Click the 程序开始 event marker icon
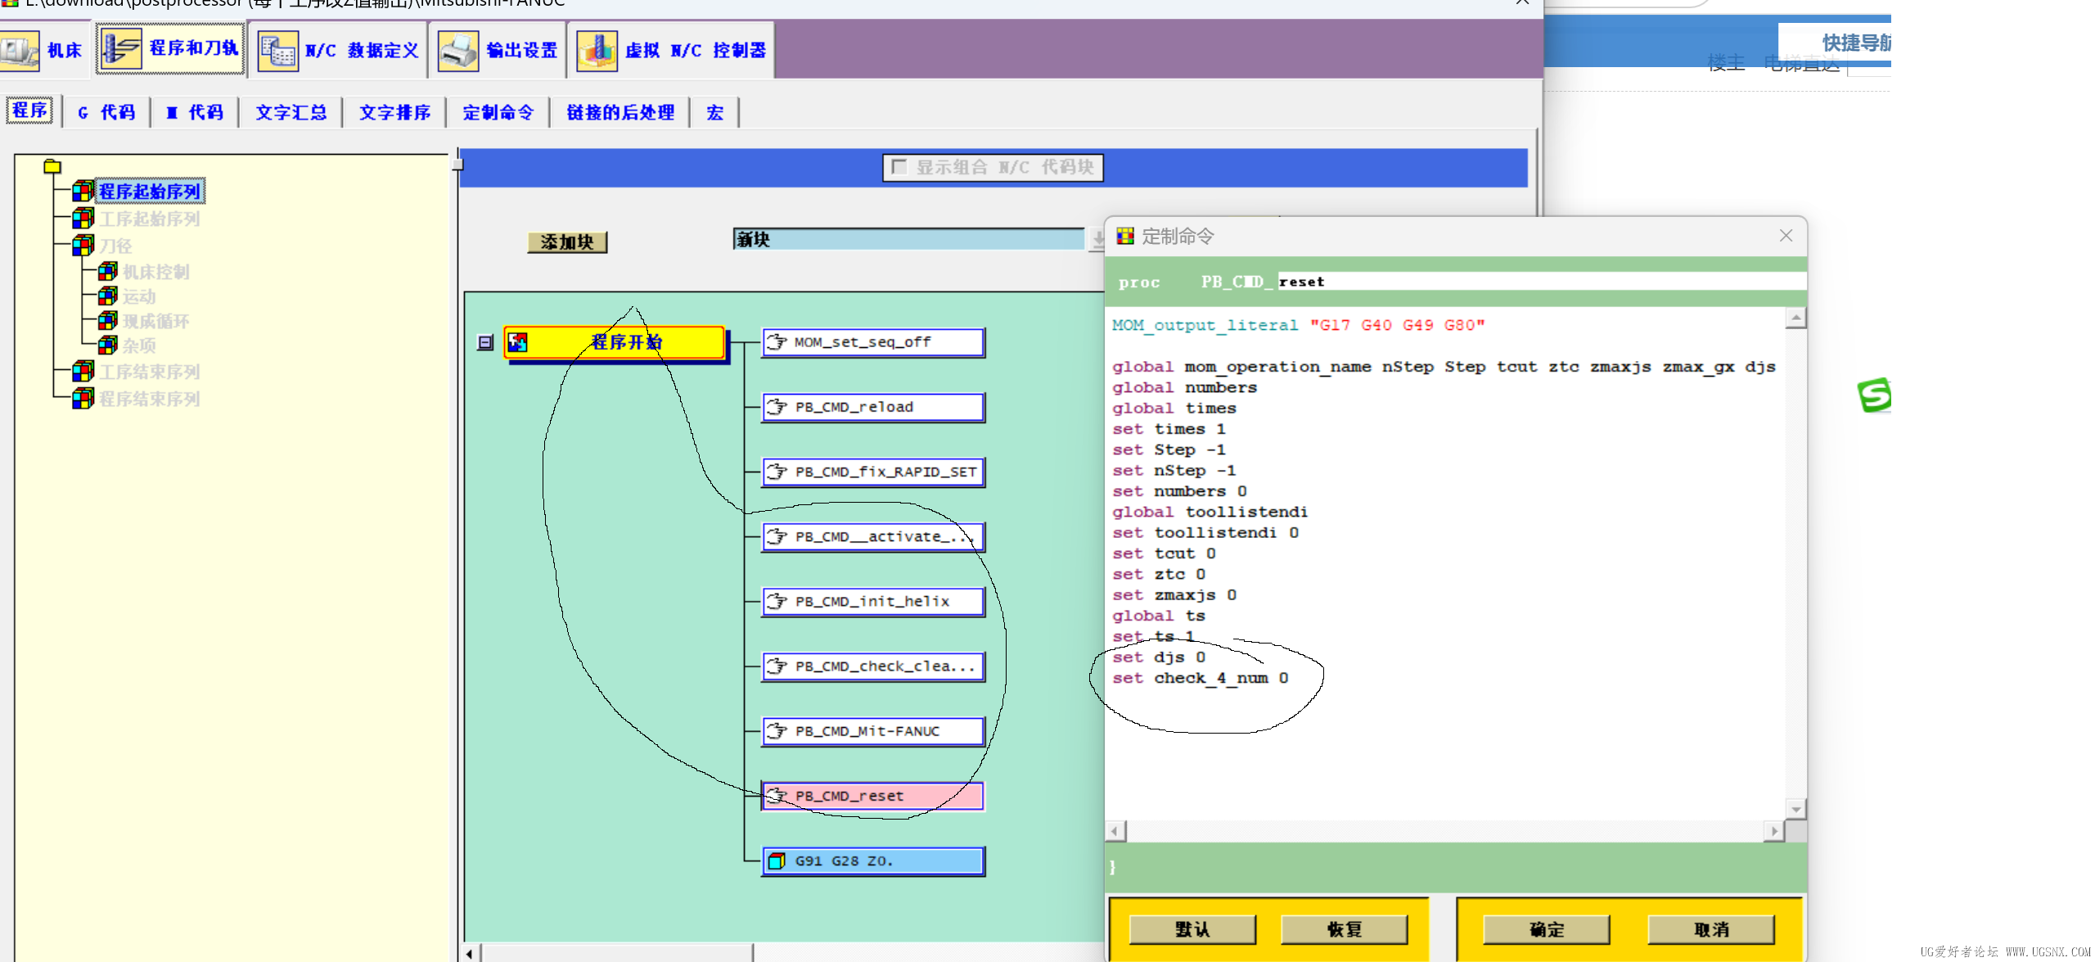The width and height of the screenshot is (2095, 962). 517,342
